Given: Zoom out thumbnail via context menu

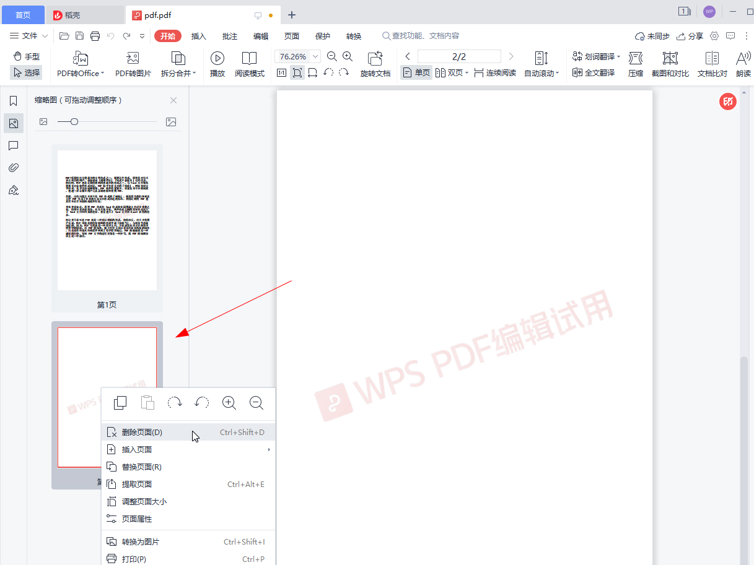Looking at the screenshot, I should [x=256, y=403].
